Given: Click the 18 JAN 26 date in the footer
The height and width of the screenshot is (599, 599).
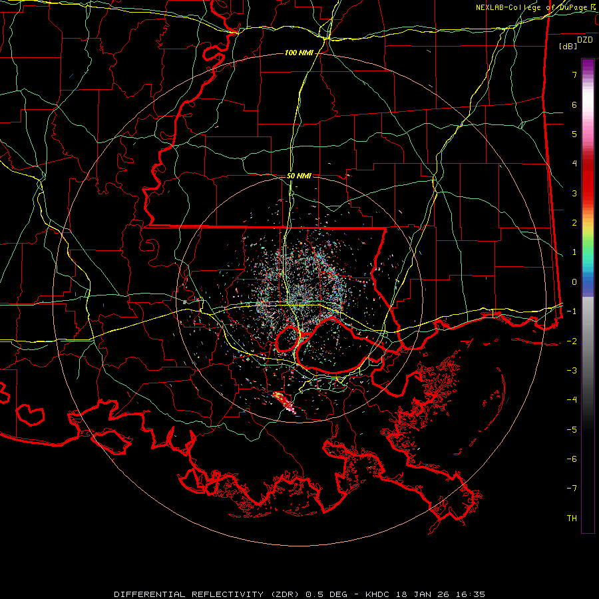Looking at the screenshot, I should [x=424, y=594].
